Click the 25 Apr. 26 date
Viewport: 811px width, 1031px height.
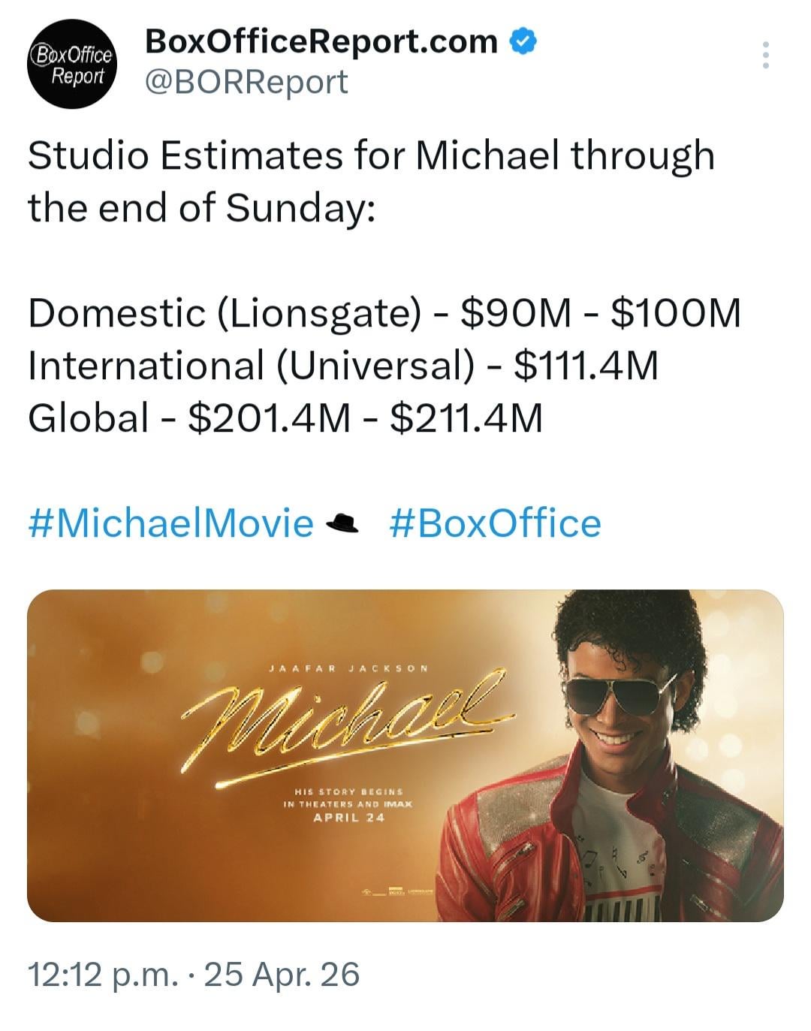pos(282,975)
